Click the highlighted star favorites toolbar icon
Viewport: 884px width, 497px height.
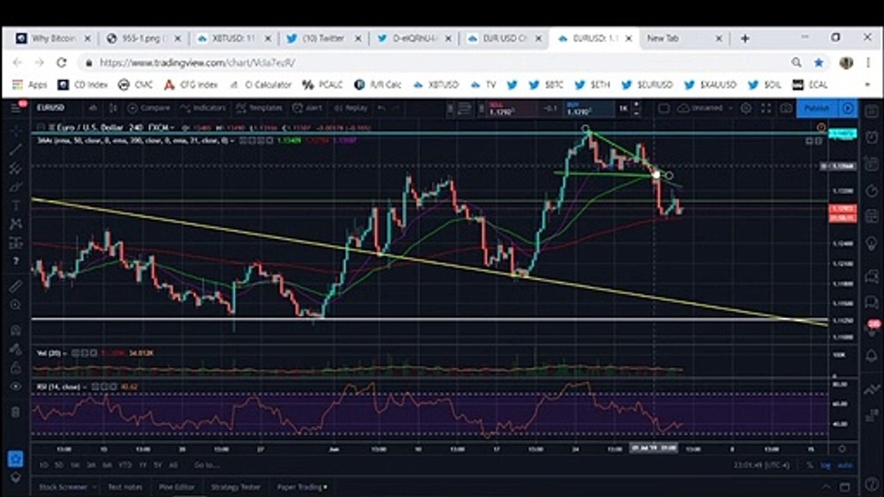tap(15, 458)
